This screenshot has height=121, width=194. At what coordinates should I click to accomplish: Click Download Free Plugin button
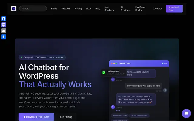36,117
